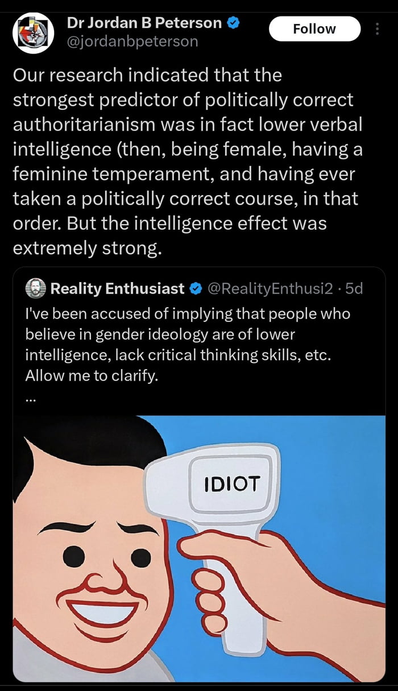The image size is (398, 691).
Task: Click Reality Enthusiast's profile avatar
Action: 35,288
